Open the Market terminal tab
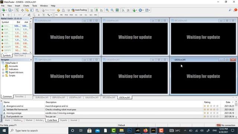The height and width of the screenshot is (134, 238). click(29, 120)
